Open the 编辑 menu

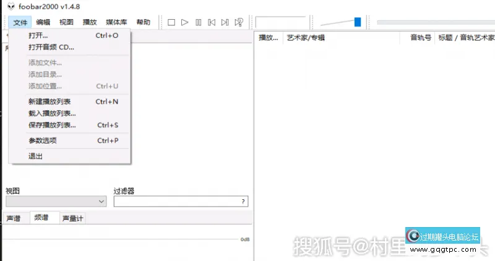pyautogui.click(x=43, y=22)
